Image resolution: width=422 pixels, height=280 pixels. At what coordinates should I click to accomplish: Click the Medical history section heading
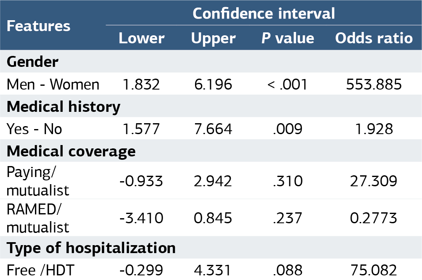pyautogui.click(x=64, y=107)
